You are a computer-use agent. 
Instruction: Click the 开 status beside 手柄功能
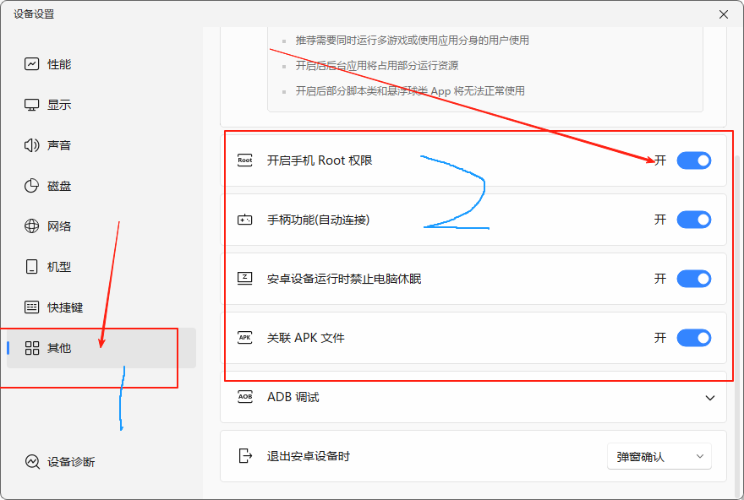coord(660,220)
